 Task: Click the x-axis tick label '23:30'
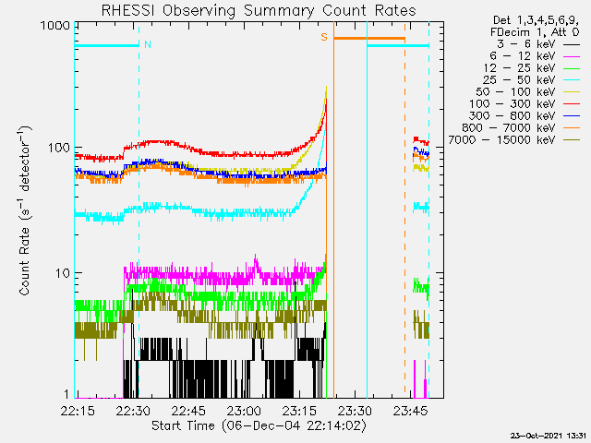click(355, 411)
